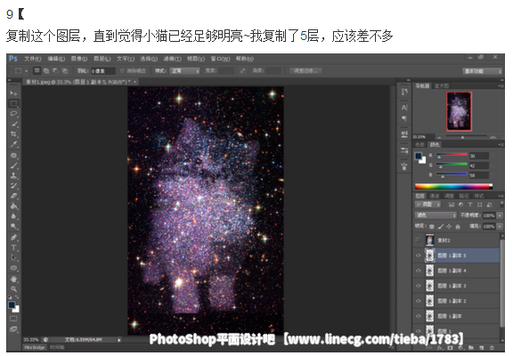Open the marquee tool preset picker arrow

pos(26,70)
